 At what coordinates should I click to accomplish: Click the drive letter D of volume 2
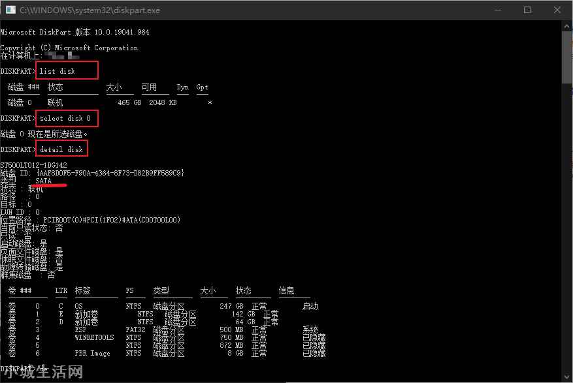point(61,322)
